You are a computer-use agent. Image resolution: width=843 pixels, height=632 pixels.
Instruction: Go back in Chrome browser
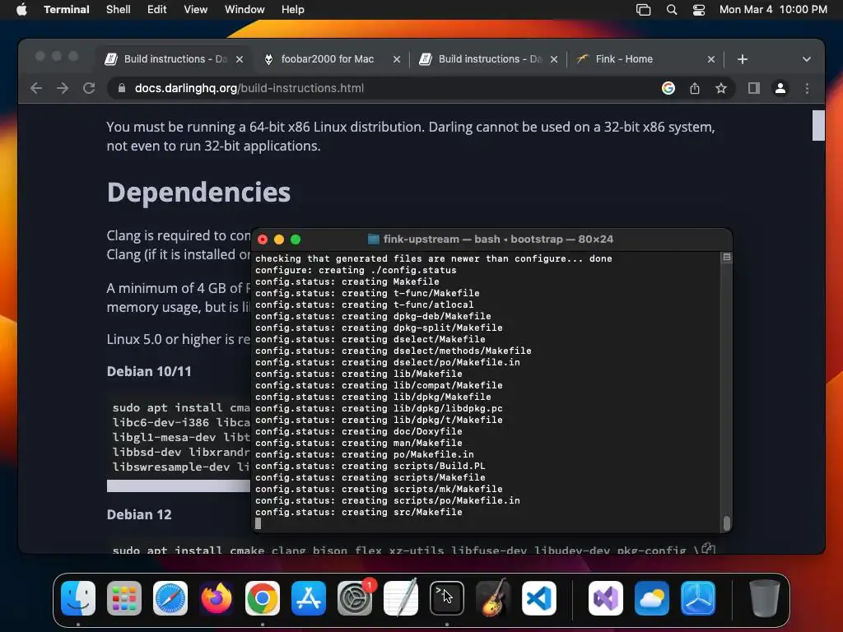36,88
